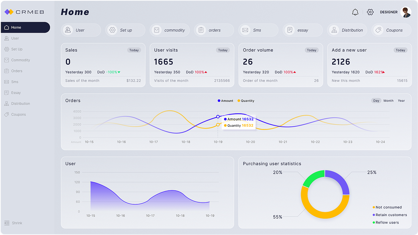Screen dimensions: 418x235
Task: Click the 55% donut label
Action: click(278, 217)
